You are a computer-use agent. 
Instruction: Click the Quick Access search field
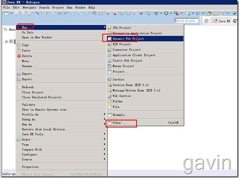coord(187,21)
